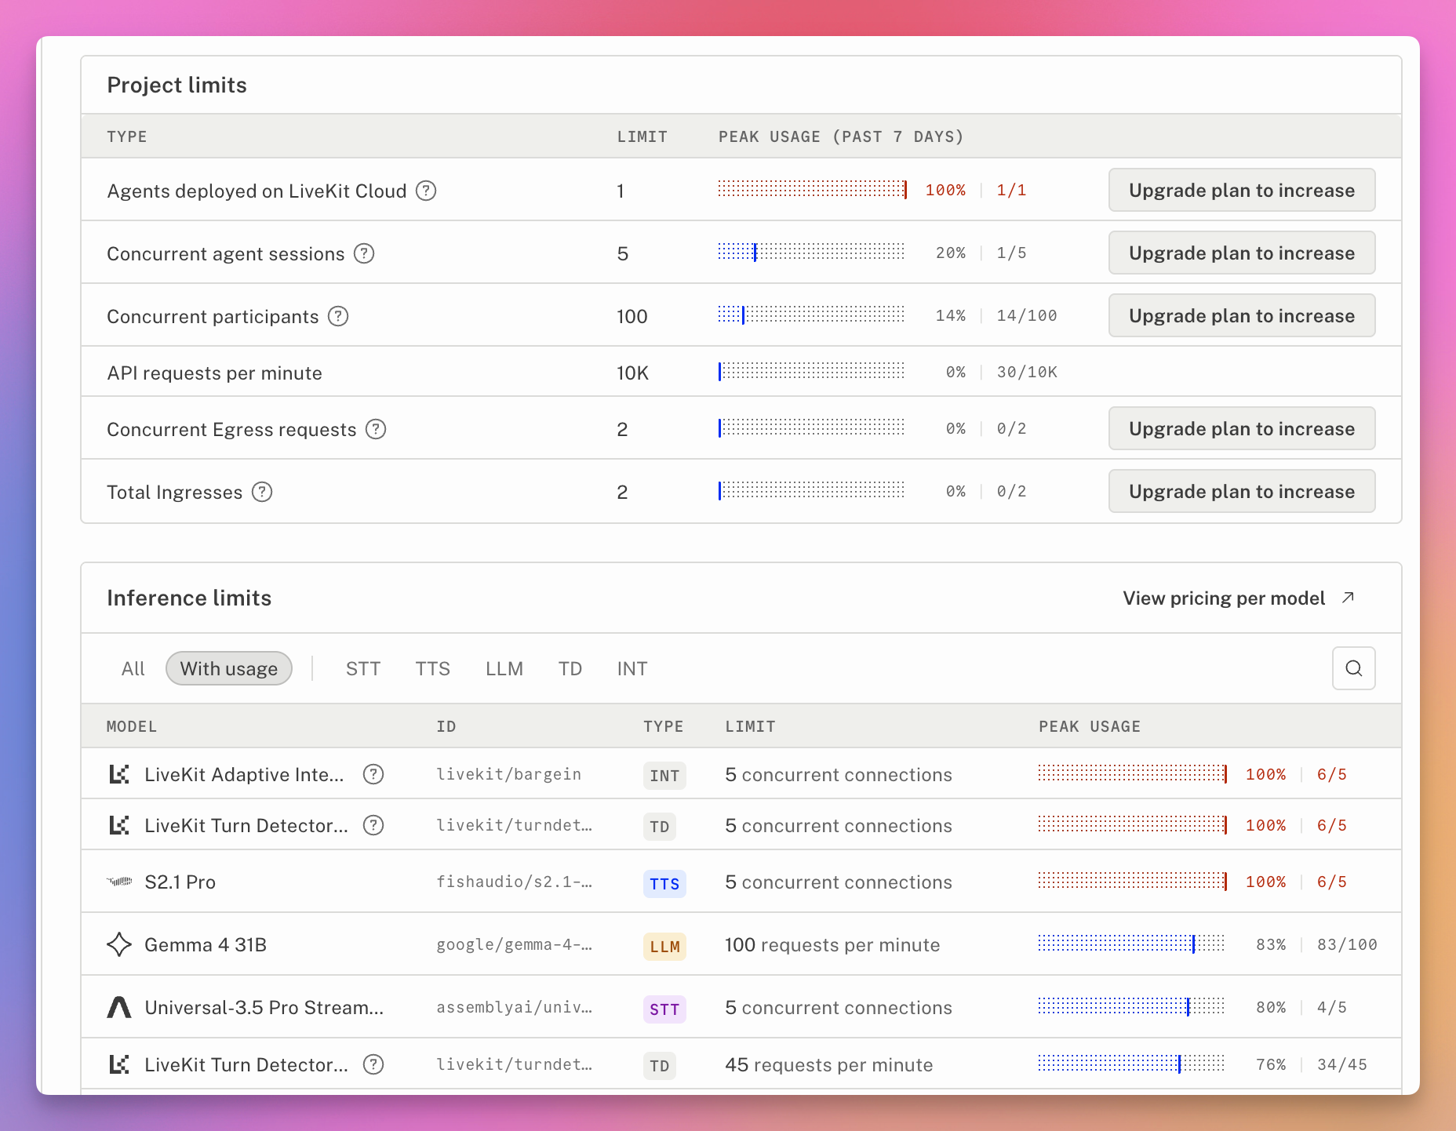1456x1131 pixels.
Task: Click the assemblyai/univ… model ID
Action: [515, 1007]
